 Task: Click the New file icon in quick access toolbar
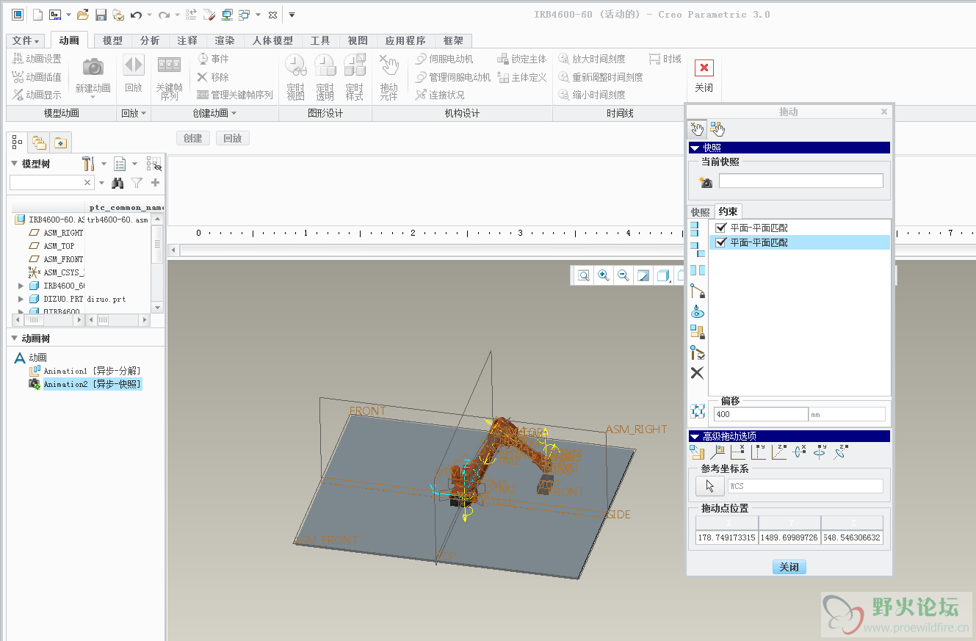click(37, 14)
